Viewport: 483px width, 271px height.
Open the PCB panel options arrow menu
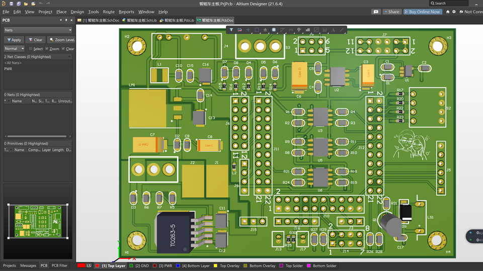click(61, 20)
